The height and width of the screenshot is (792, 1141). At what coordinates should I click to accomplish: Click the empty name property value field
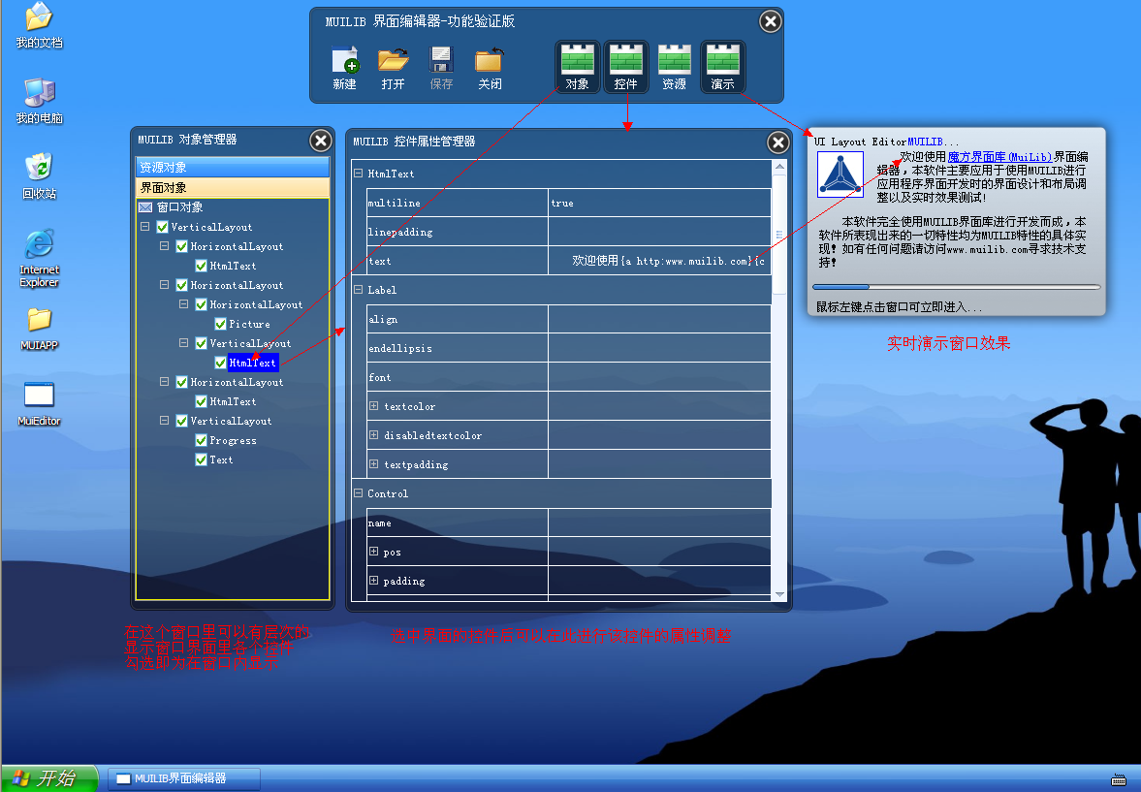659,523
